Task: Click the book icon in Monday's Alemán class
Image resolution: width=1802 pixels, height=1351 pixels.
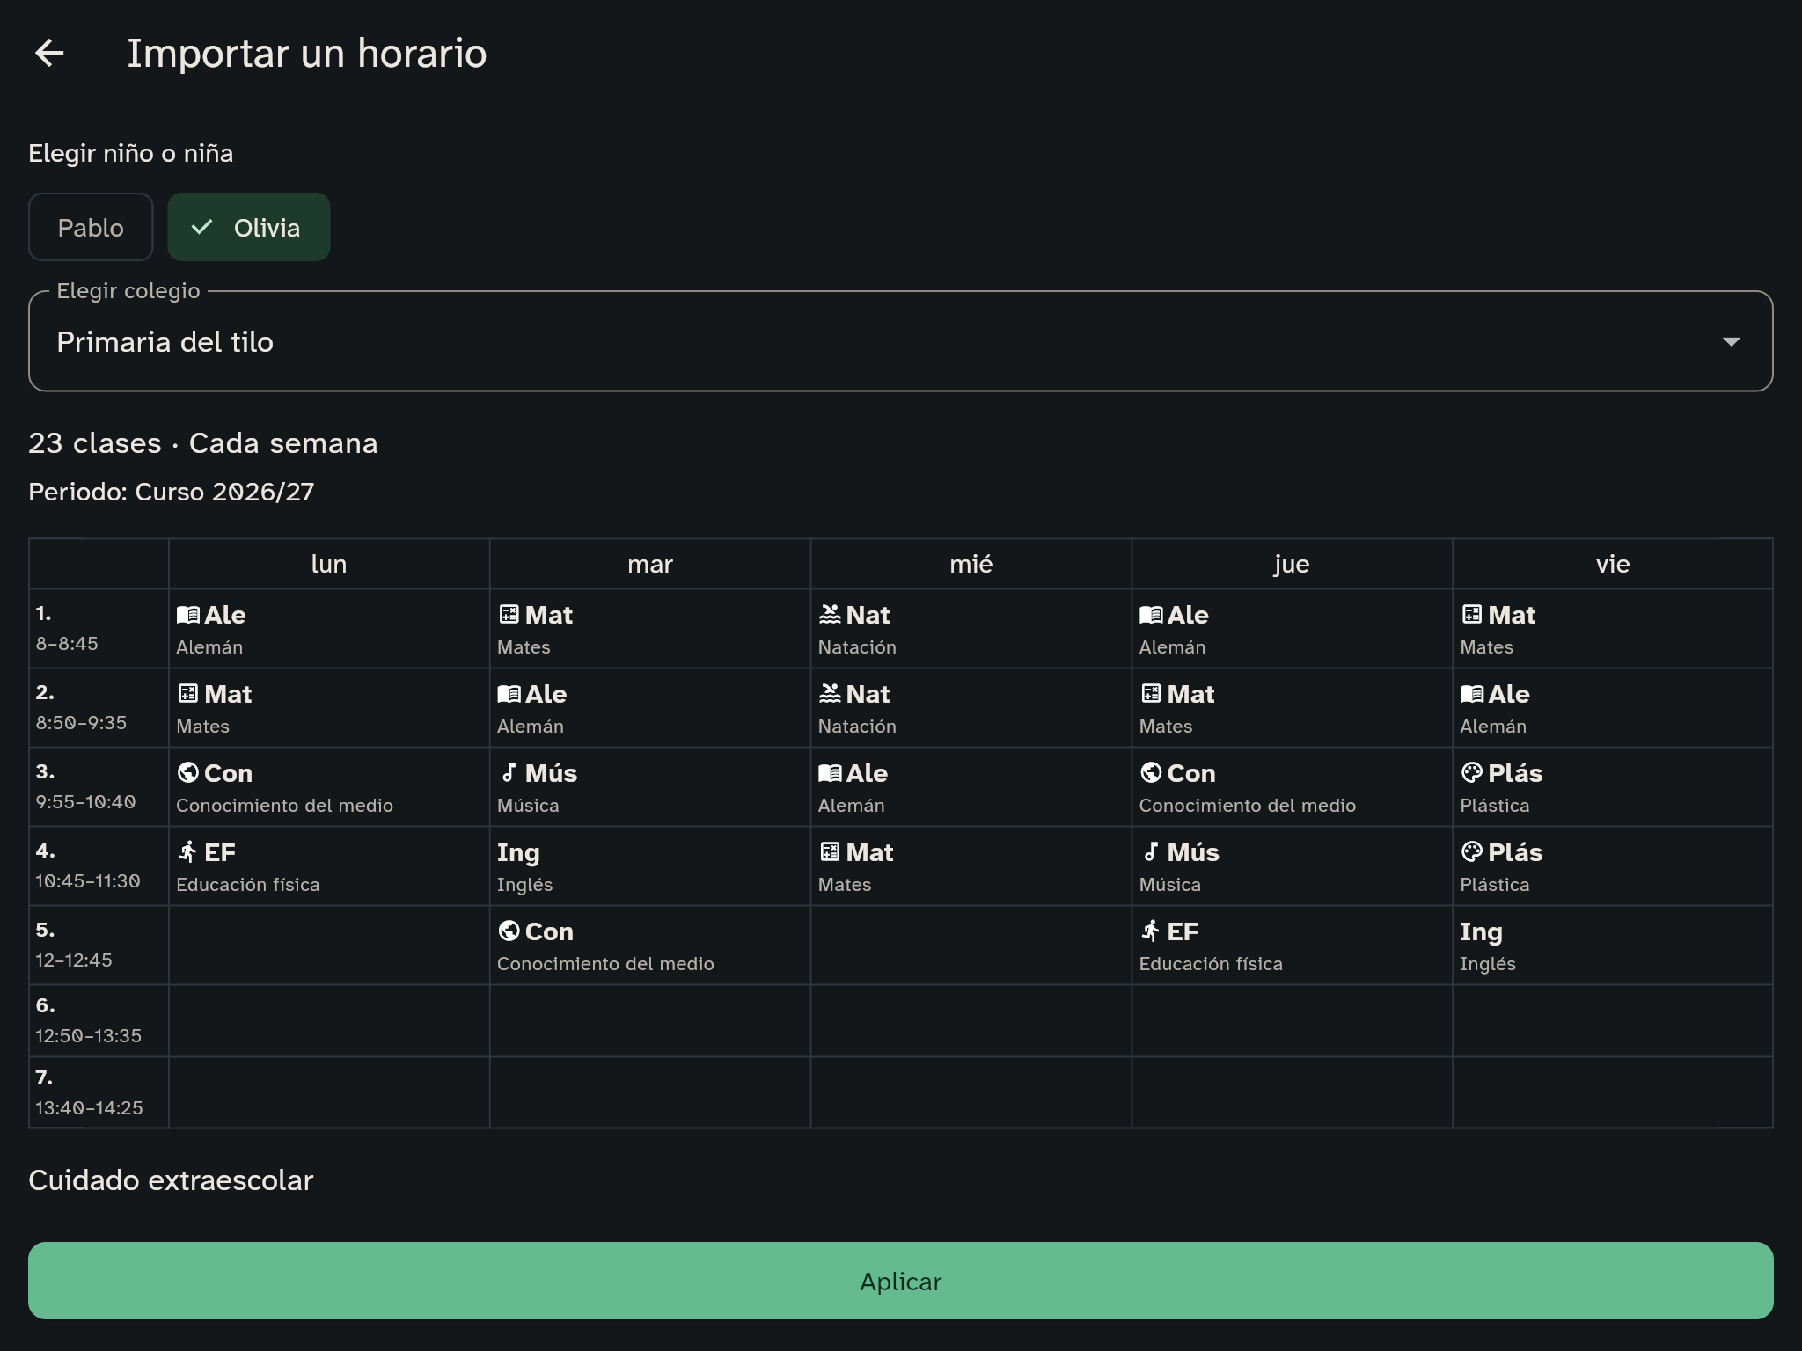Action: pos(187,615)
